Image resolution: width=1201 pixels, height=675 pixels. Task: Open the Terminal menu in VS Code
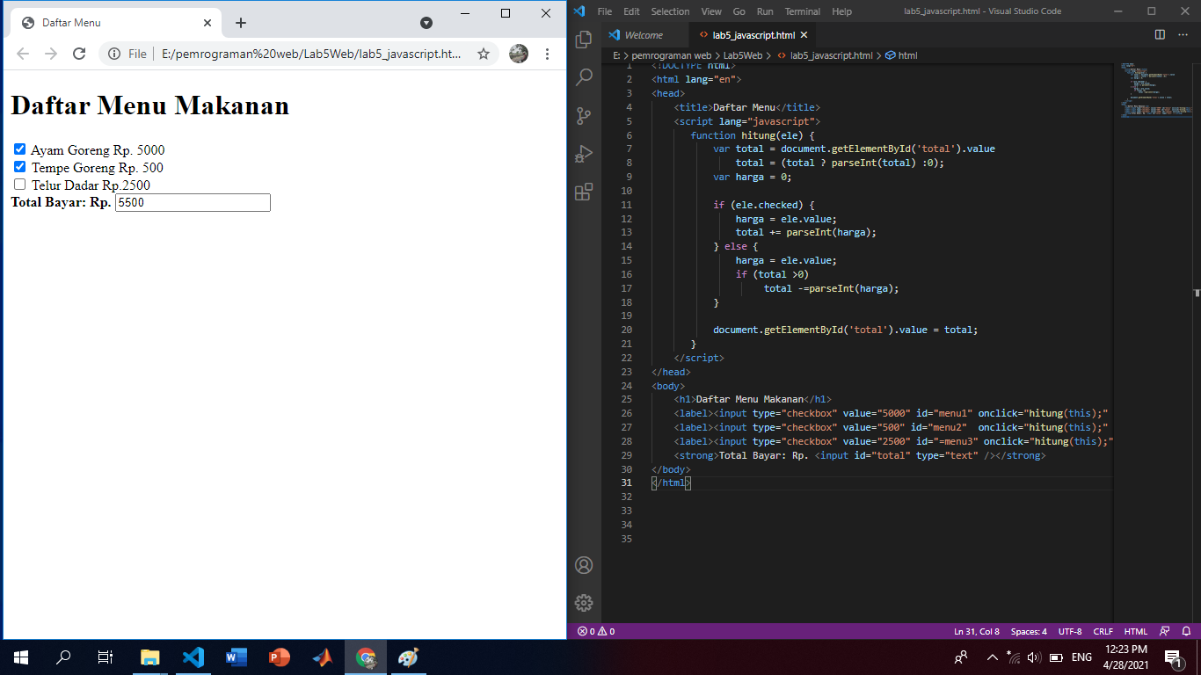(801, 11)
